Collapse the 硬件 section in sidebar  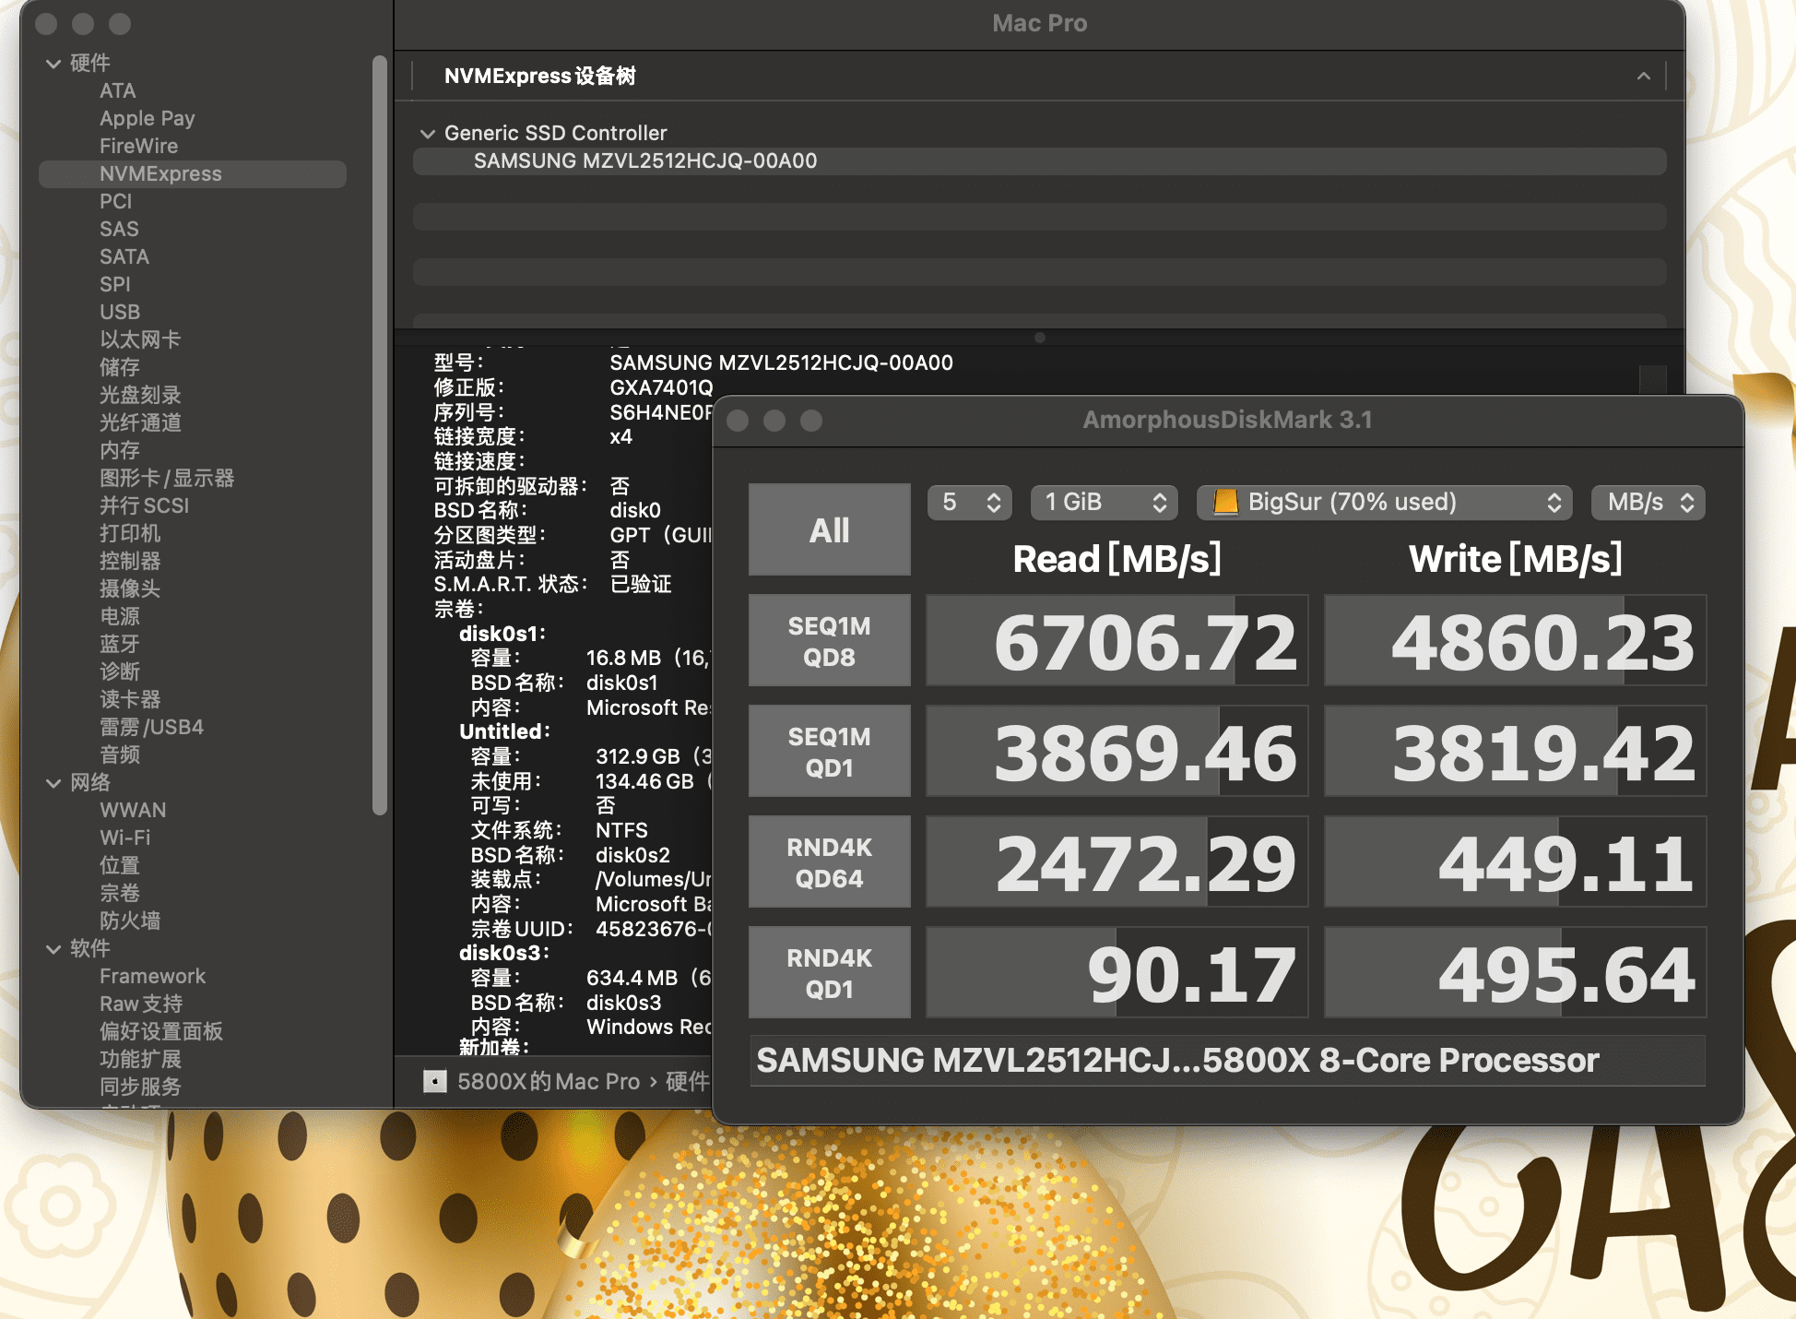tap(53, 64)
